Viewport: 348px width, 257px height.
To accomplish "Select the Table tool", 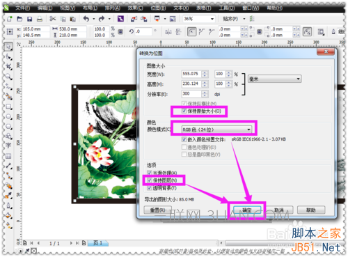I will (8, 156).
